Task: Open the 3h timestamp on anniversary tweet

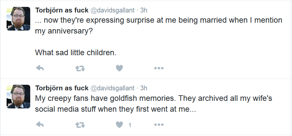Action: pos(144,10)
